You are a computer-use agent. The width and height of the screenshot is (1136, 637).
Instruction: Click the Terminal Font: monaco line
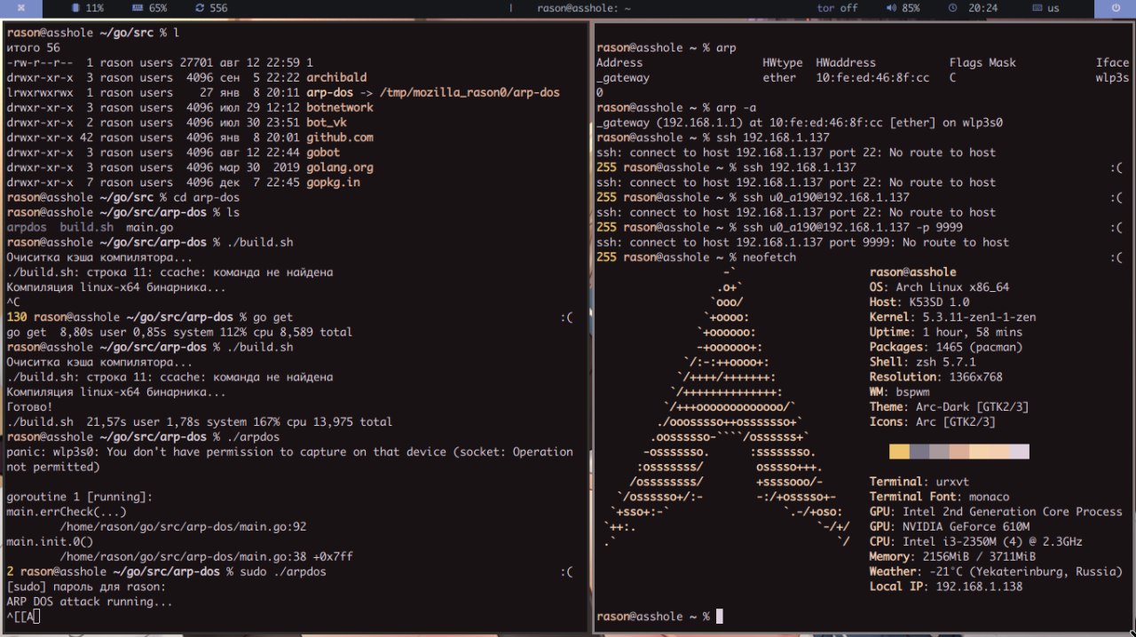click(x=939, y=497)
